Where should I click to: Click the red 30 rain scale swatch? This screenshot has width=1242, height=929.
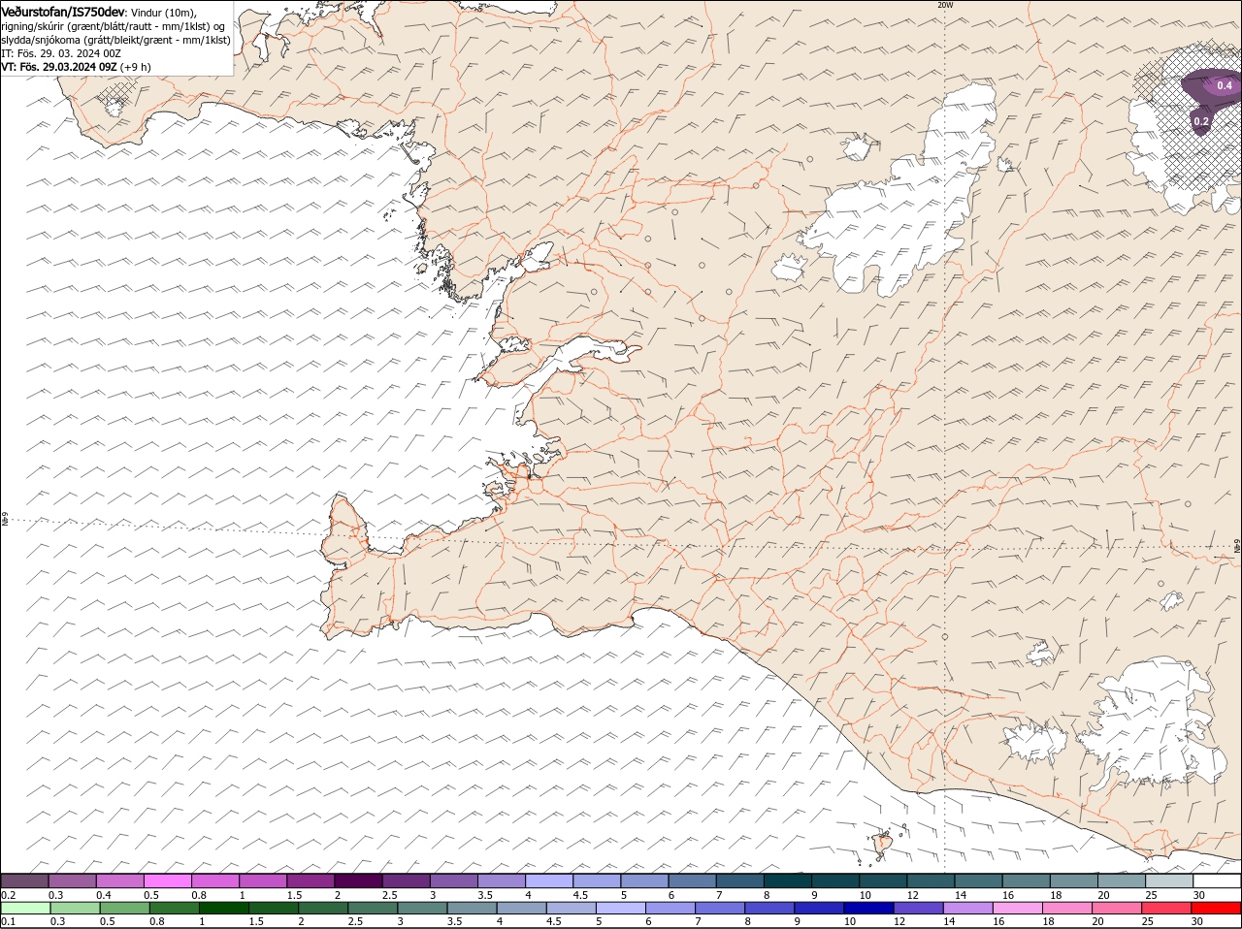coord(1218,909)
